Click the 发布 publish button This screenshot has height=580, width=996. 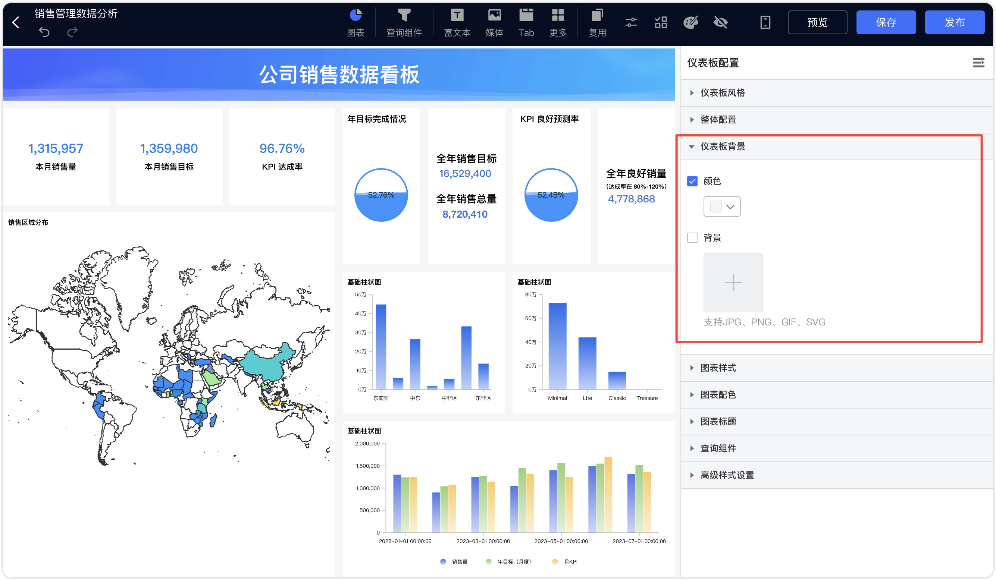coord(955,22)
